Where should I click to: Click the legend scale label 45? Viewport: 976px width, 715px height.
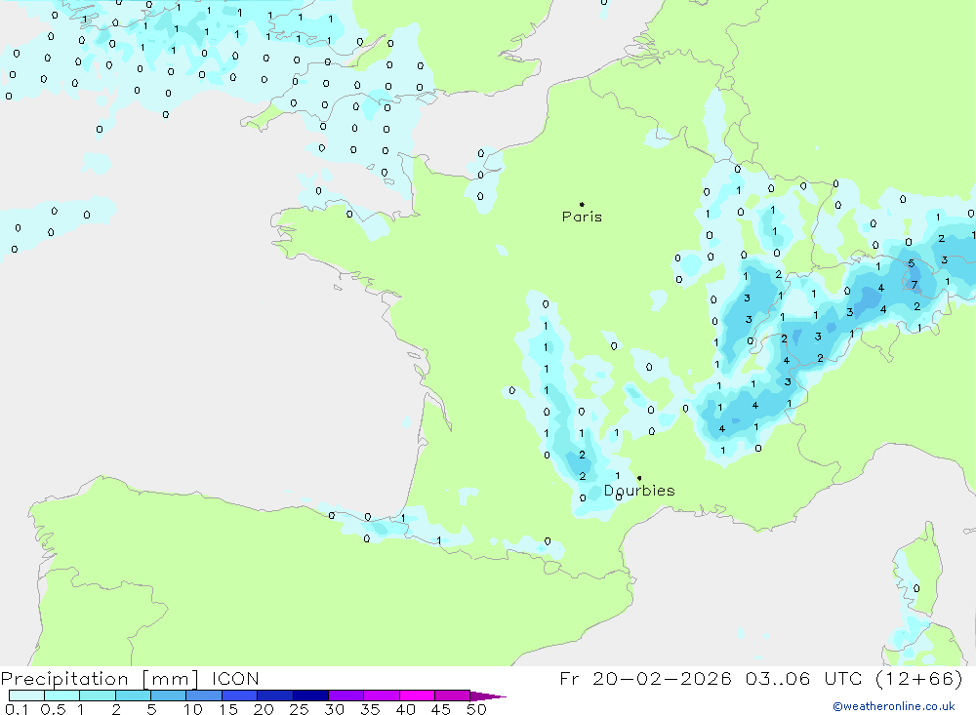(x=441, y=709)
